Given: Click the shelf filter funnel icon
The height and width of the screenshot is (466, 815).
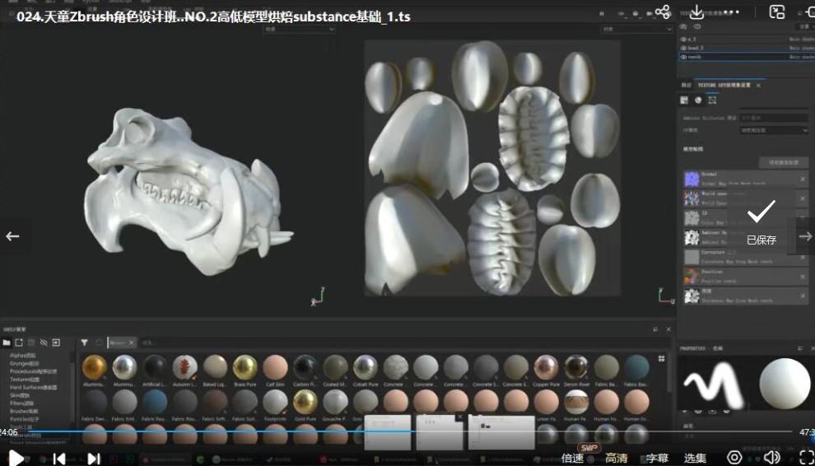Looking at the screenshot, I should click(x=84, y=343).
